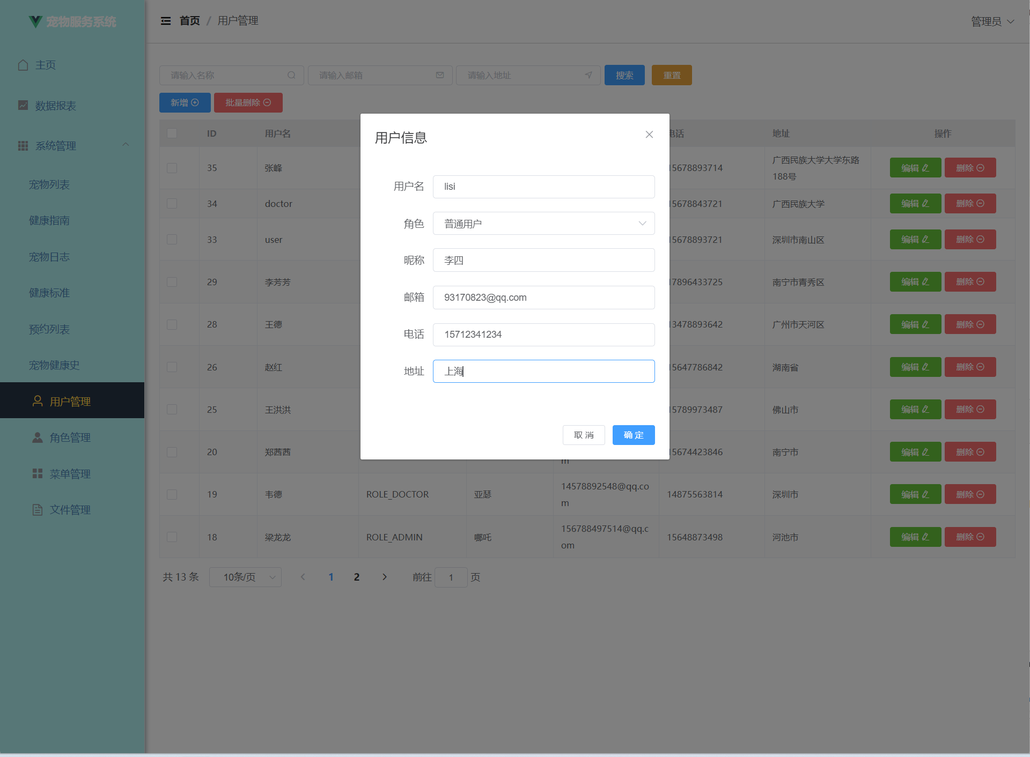
Task: Click into the 邮箱 input field
Action: click(543, 298)
